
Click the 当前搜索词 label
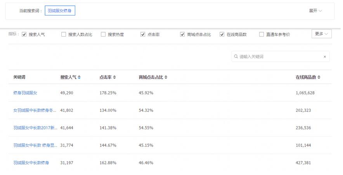point(30,11)
